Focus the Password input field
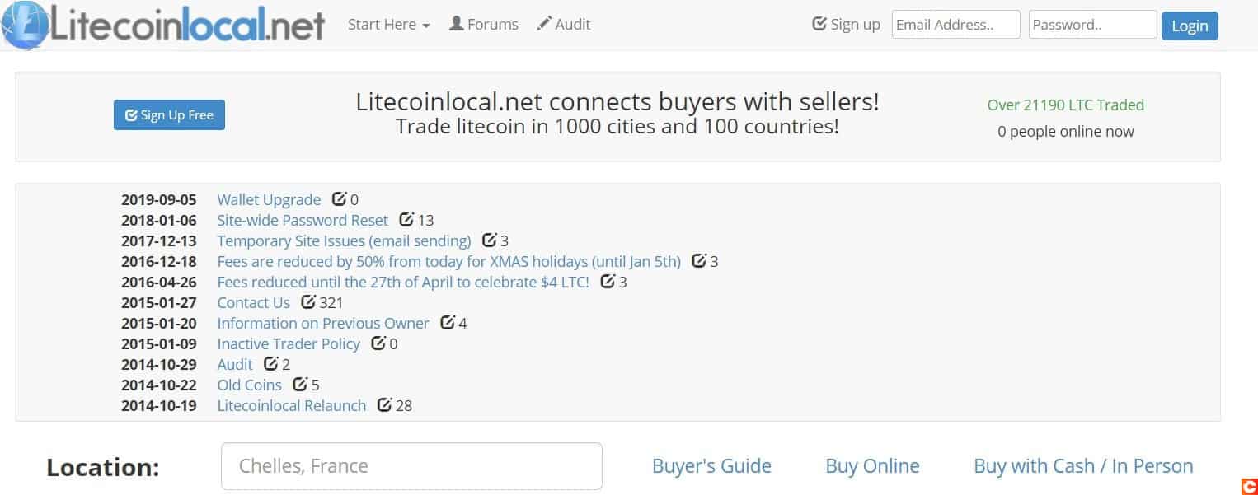The image size is (1258, 495). tap(1093, 25)
